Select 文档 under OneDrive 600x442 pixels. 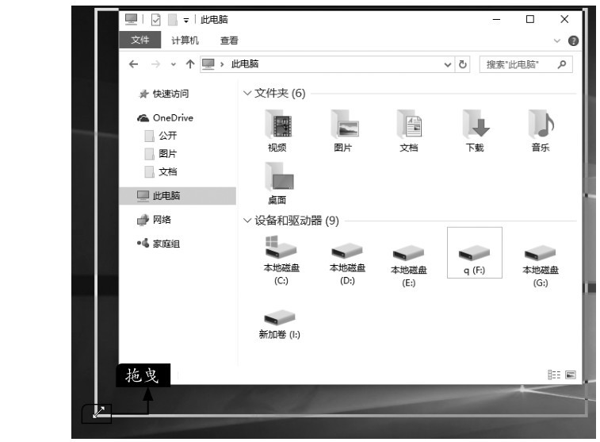click(x=161, y=171)
